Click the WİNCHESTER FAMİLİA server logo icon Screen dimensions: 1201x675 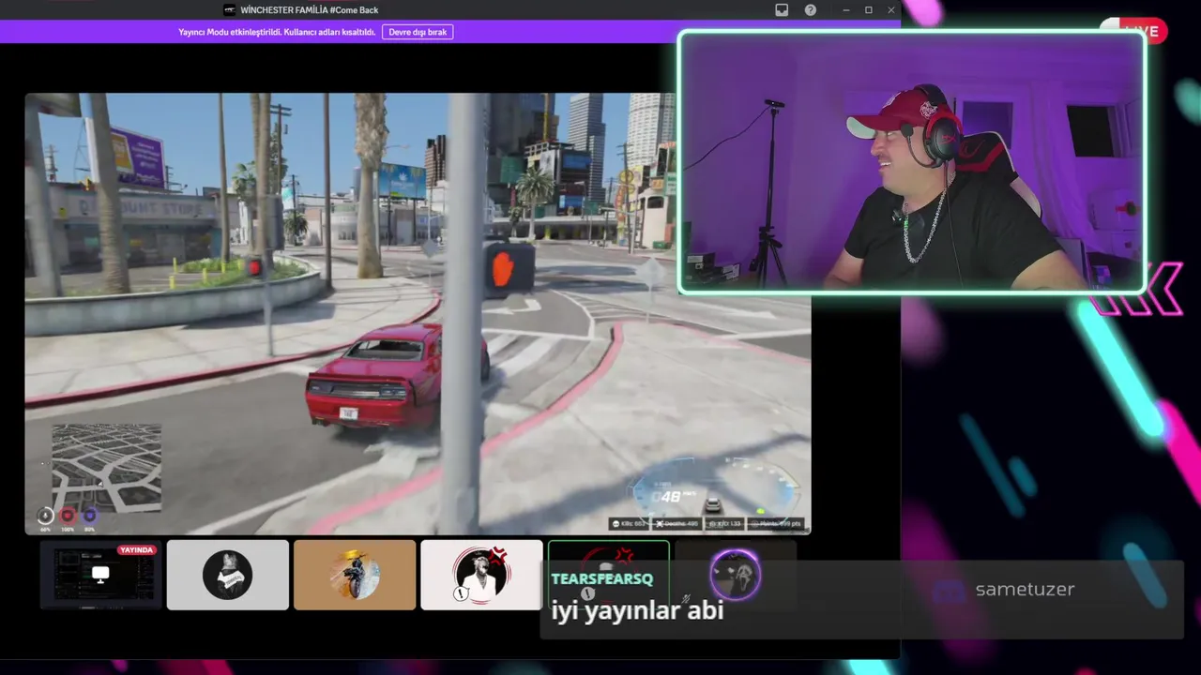click(x=229, y=10)
